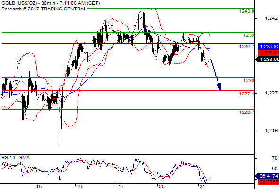Click the GOLD (US$/OZ) chart title
Viewport: 279px width, 189px height.
tap(51, 3)
